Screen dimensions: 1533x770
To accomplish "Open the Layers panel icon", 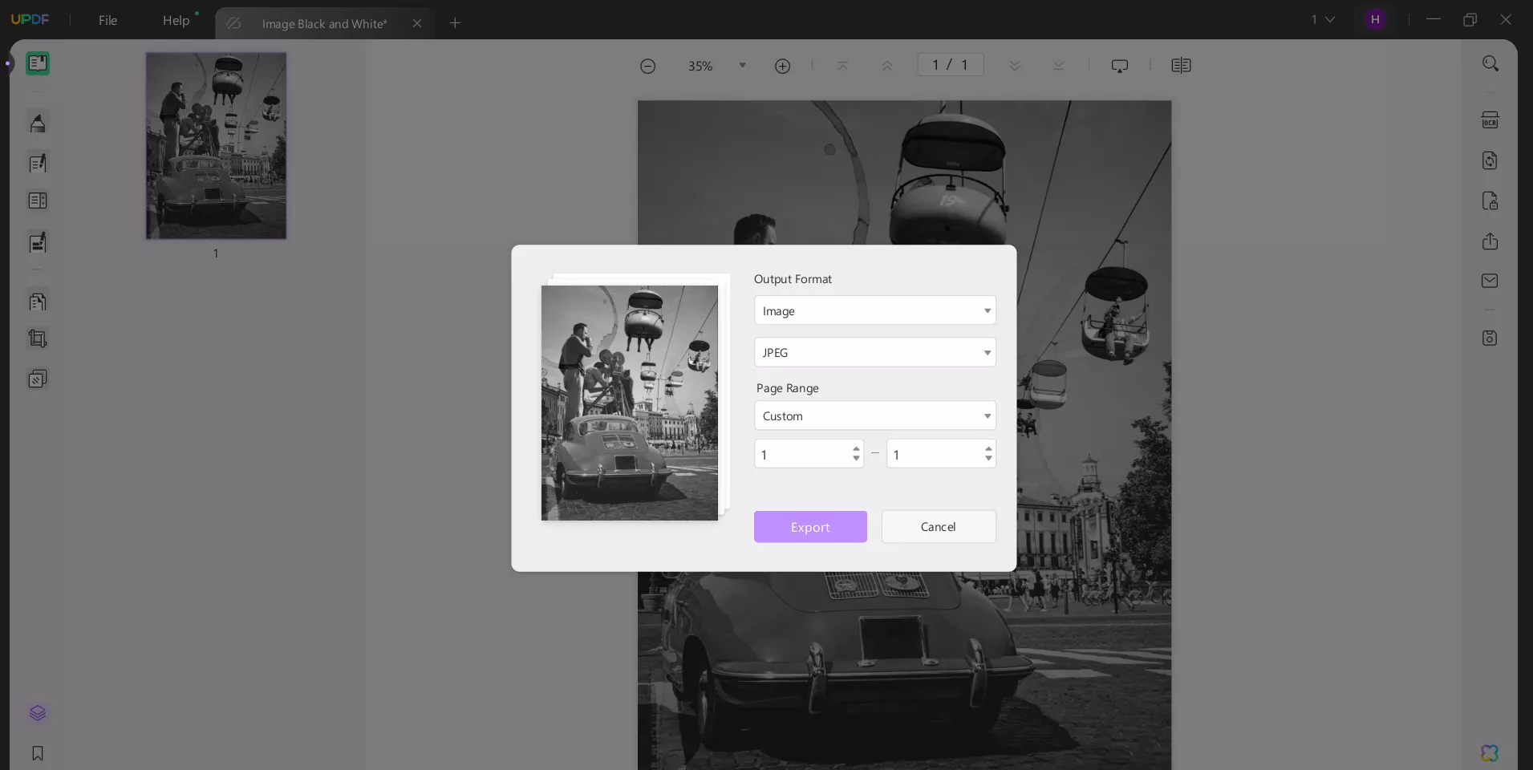I will coord(38,714).
